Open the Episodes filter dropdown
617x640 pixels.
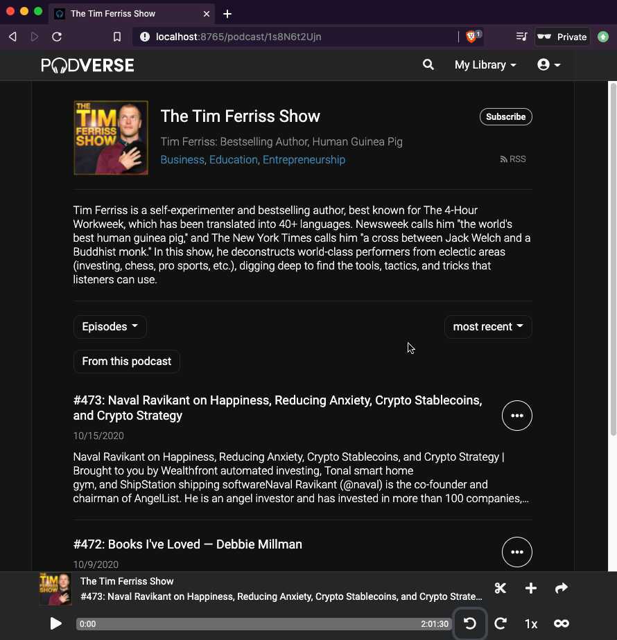click(110, 326)
